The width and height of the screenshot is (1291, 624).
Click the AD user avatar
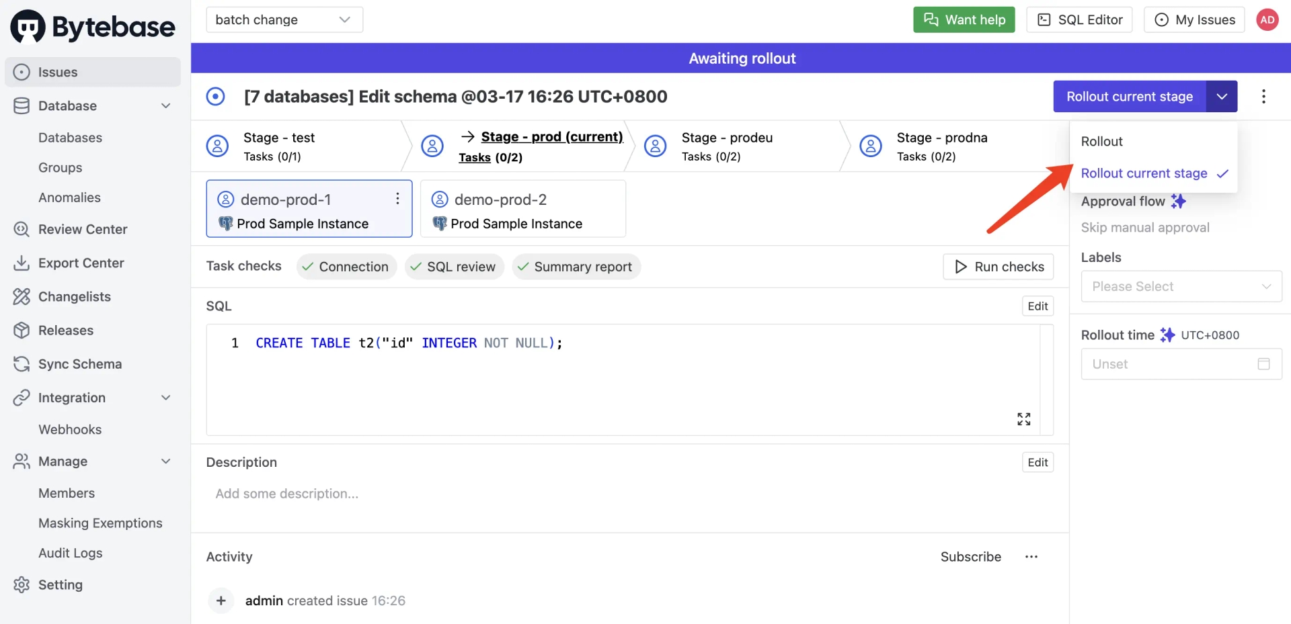(x=1267, y=19)
